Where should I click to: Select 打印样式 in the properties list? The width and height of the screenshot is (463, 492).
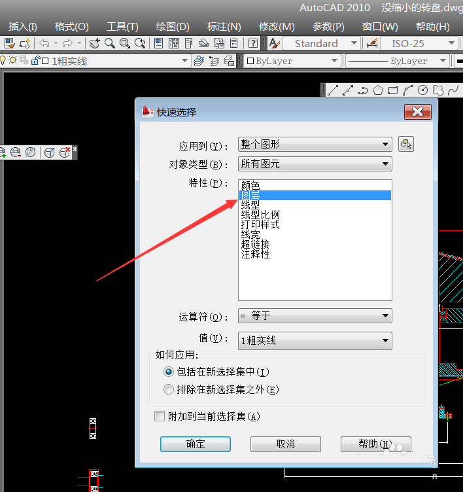click(315, 224)
